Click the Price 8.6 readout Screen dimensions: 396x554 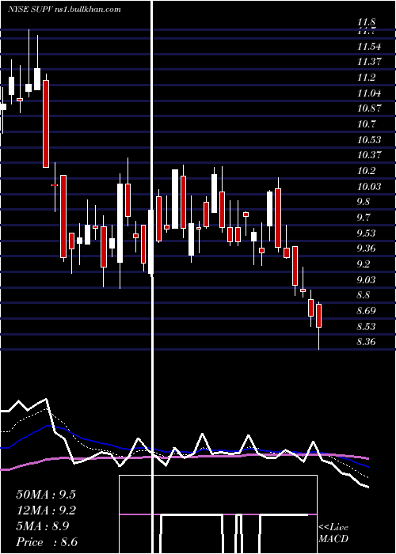click(x=47, y=542)
